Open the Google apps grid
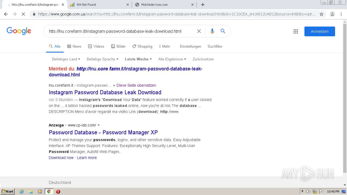The width and height of the screenshot is (347, 195). 296,31
